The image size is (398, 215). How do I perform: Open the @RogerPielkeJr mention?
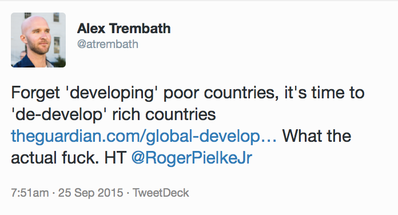click(x=192, y=158)
